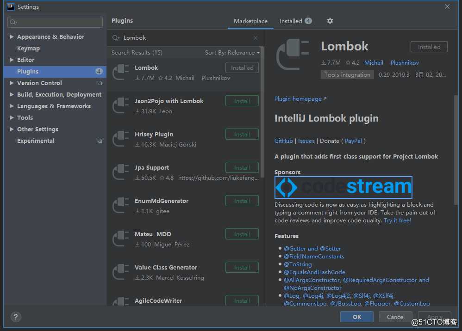
Task: Open the Plugin homepage link
Action: click(300, 99)
